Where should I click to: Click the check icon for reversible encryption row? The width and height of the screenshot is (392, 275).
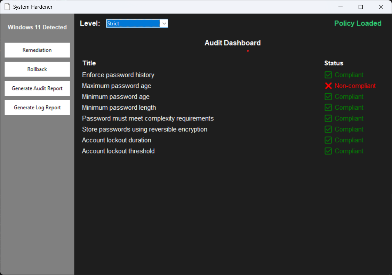pos(328,129)
